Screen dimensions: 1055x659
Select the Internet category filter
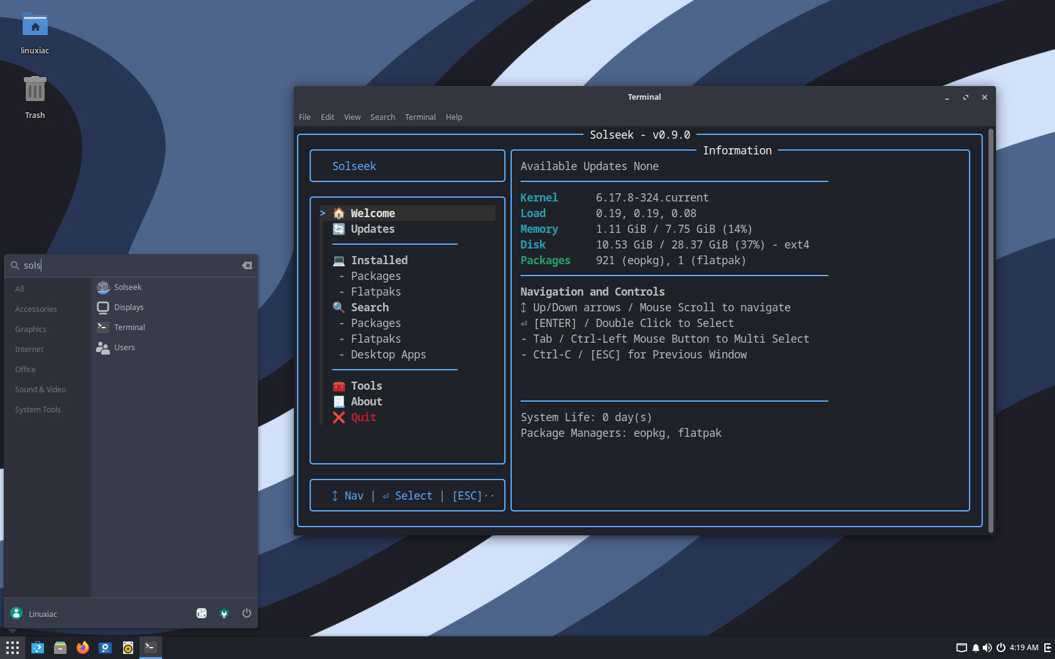pos(30,350)
